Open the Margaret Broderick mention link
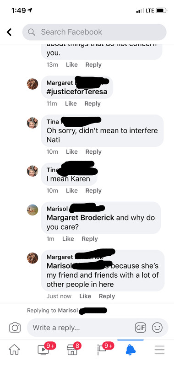The image size is (174, 366). (80, 218)
